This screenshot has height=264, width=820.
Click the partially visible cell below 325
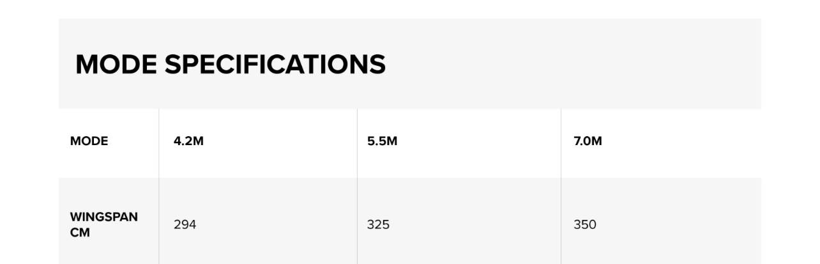point(459,261)
